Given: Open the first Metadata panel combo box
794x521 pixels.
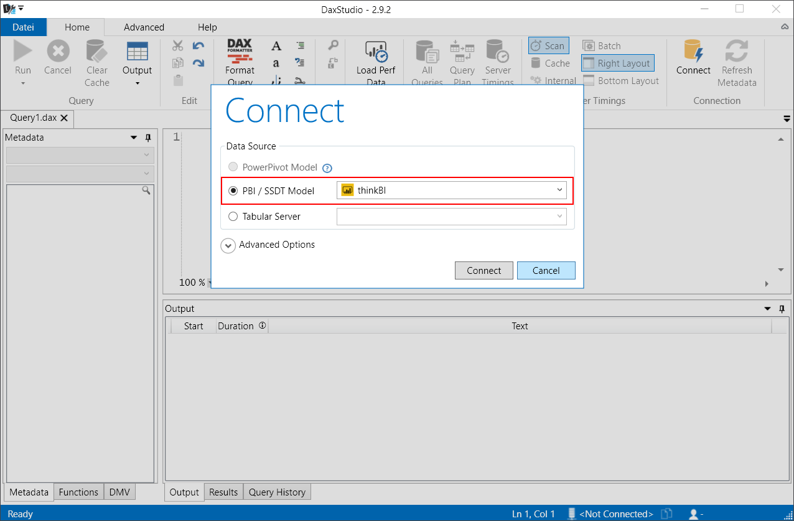Looking at the screenshot, I should tap(80, 155).
